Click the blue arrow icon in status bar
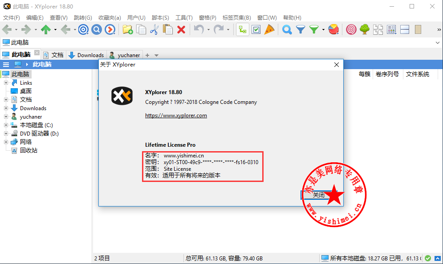Image resolution: width=443 pixels, height=264 pixels. pyautogui.click(x=438, y=258)
